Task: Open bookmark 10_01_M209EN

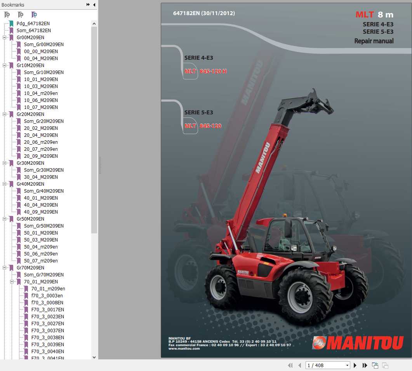Action: click(x=41, y=79)
